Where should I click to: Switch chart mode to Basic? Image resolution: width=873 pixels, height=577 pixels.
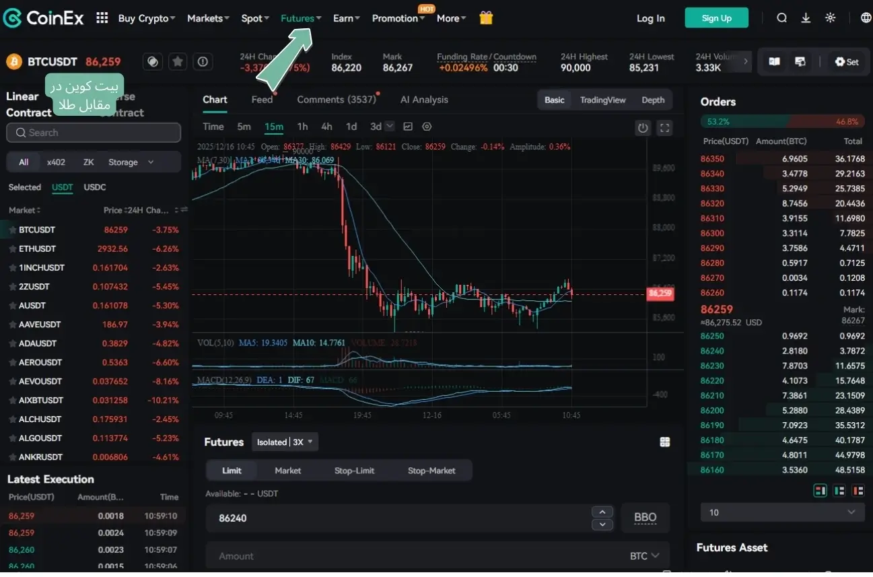coord(555,100)
